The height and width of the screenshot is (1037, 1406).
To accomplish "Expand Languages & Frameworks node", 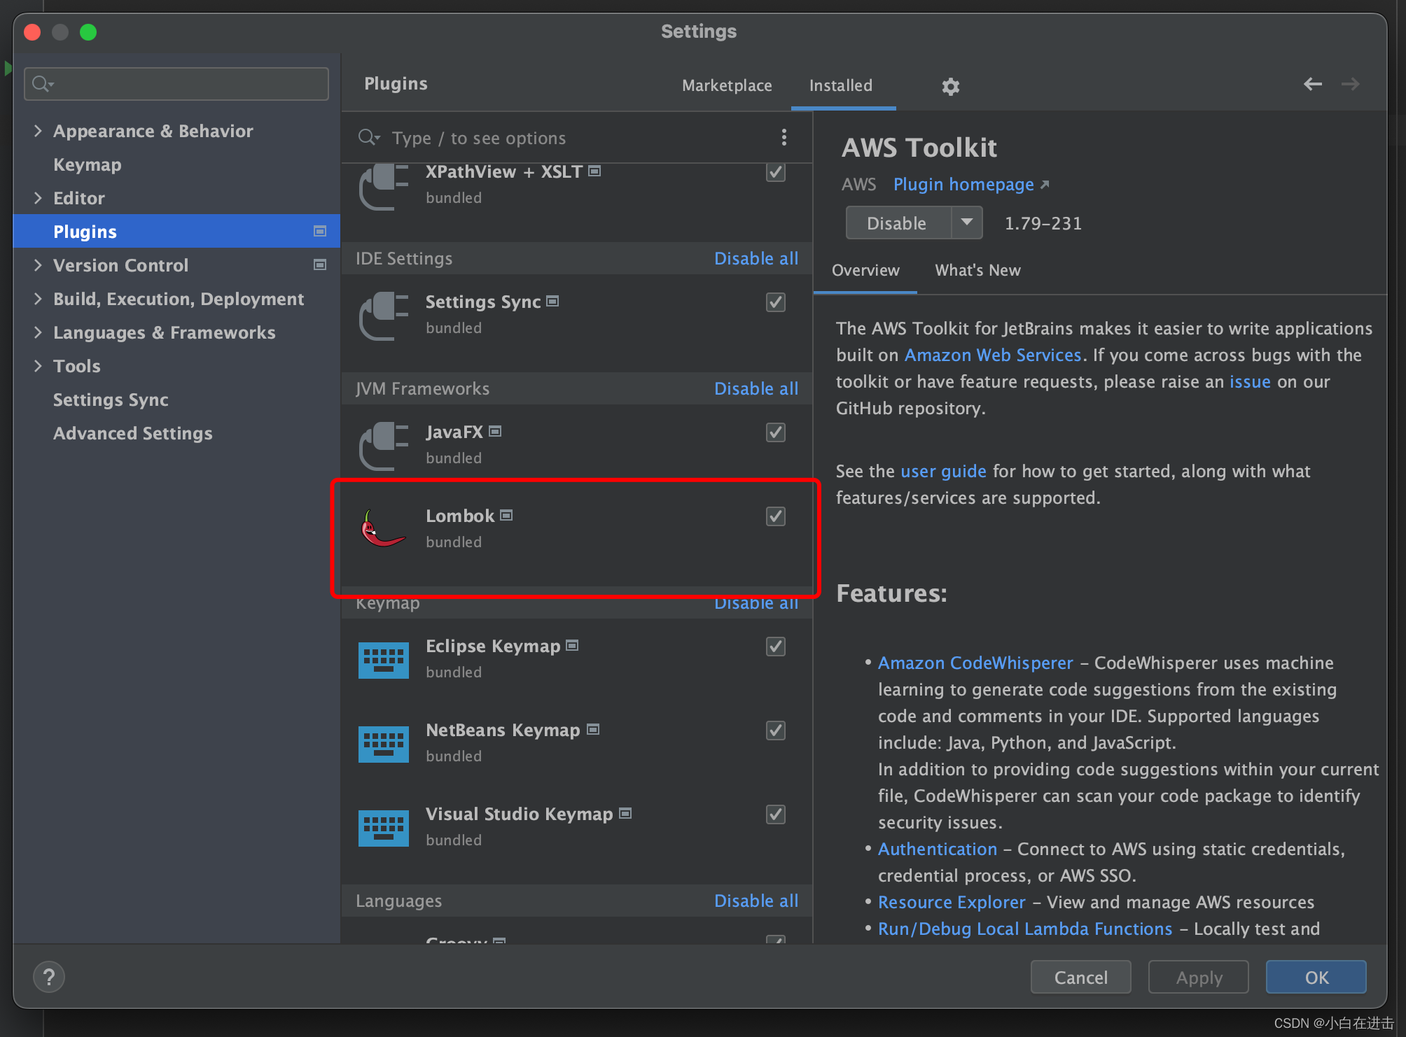I will click(x=38, y=332).
